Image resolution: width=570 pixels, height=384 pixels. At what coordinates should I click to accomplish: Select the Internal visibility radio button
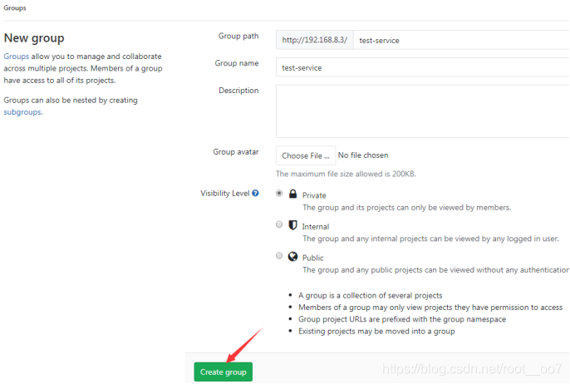pyautogui.click(x=279, y=224)
